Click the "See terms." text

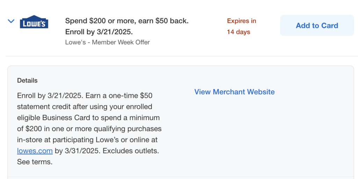[35, 162]
